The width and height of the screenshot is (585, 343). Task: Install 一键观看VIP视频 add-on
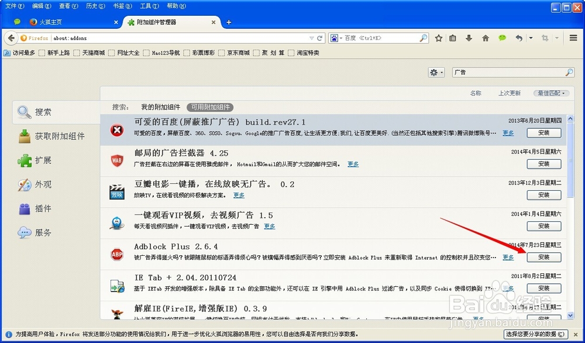(x=544, y=226)
